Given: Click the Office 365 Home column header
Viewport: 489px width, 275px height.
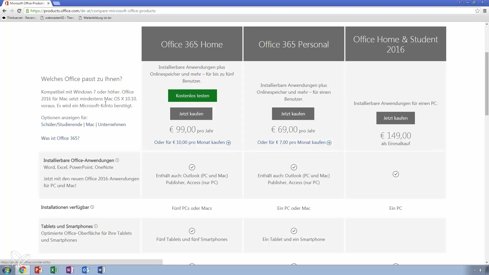Looking at the screenshot, I should tap(192, 44).
